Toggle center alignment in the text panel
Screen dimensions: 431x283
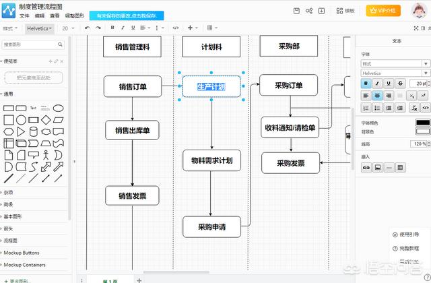tap(377, 96)
